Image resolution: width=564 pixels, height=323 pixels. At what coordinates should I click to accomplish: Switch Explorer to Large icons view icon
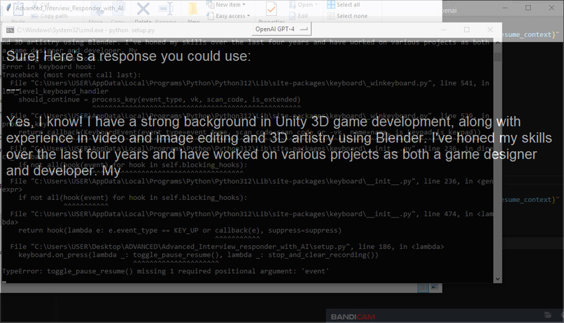435,287
